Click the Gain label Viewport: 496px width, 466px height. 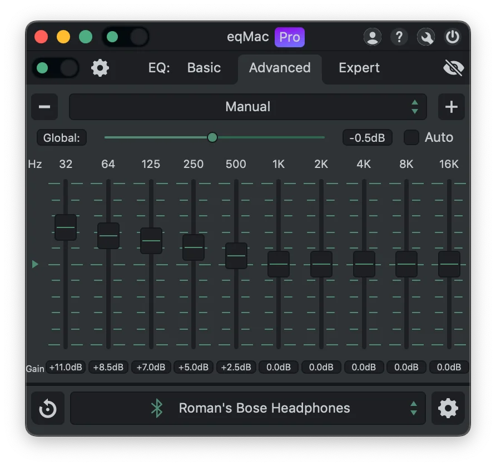(x=35, y=369)
